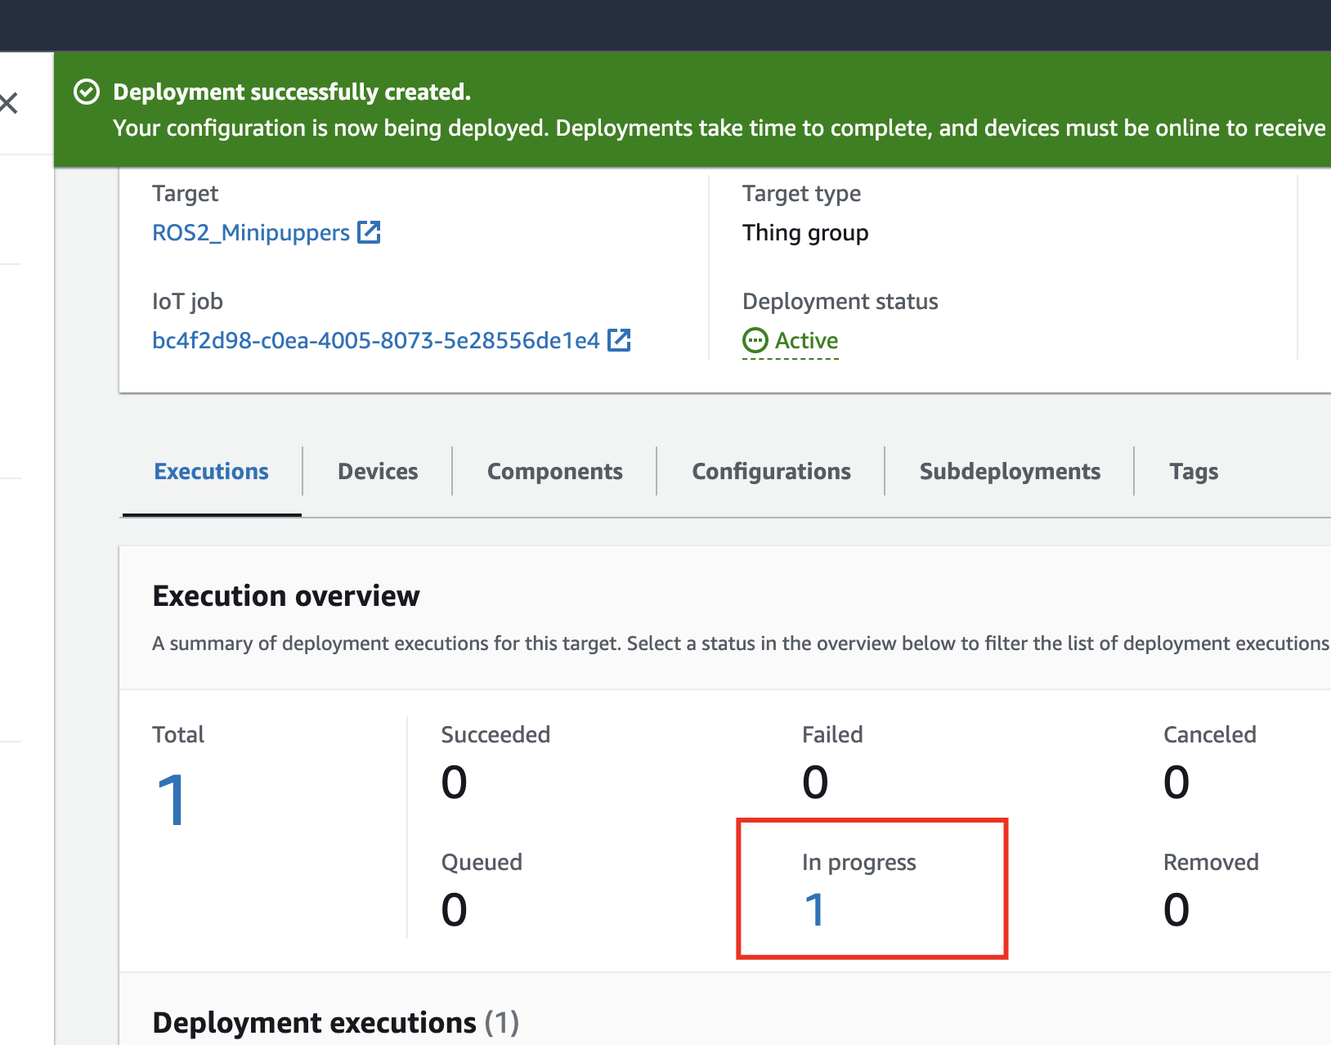Screen dimensions: 1331x1045
Task: Show details for Active deployment status
Action: [806, 341]
